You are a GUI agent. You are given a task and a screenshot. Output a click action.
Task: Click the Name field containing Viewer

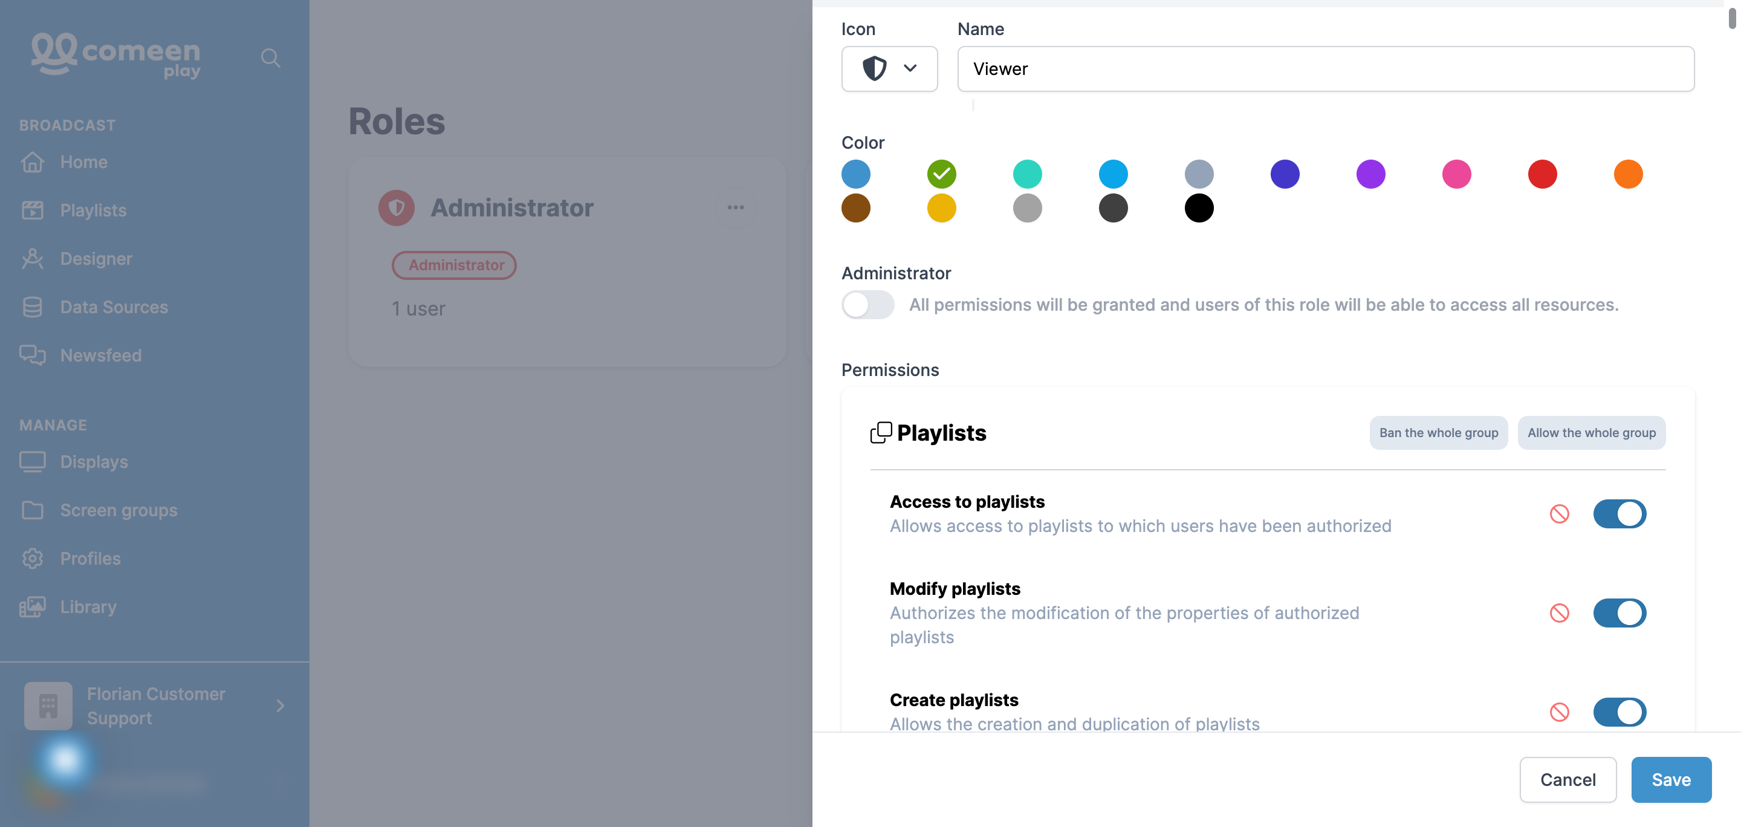pyautogui.click(x=1324, y=68)
